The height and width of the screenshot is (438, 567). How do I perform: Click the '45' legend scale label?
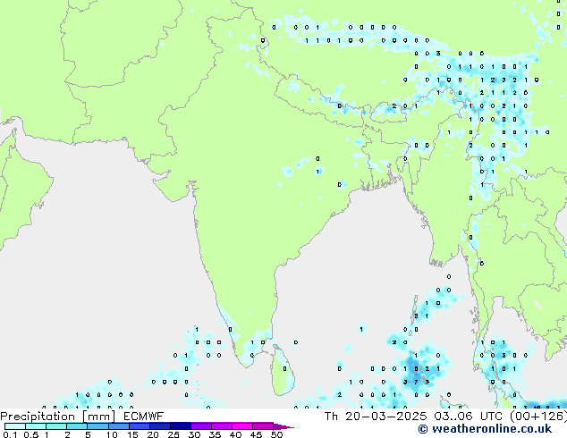click(256, 434)
